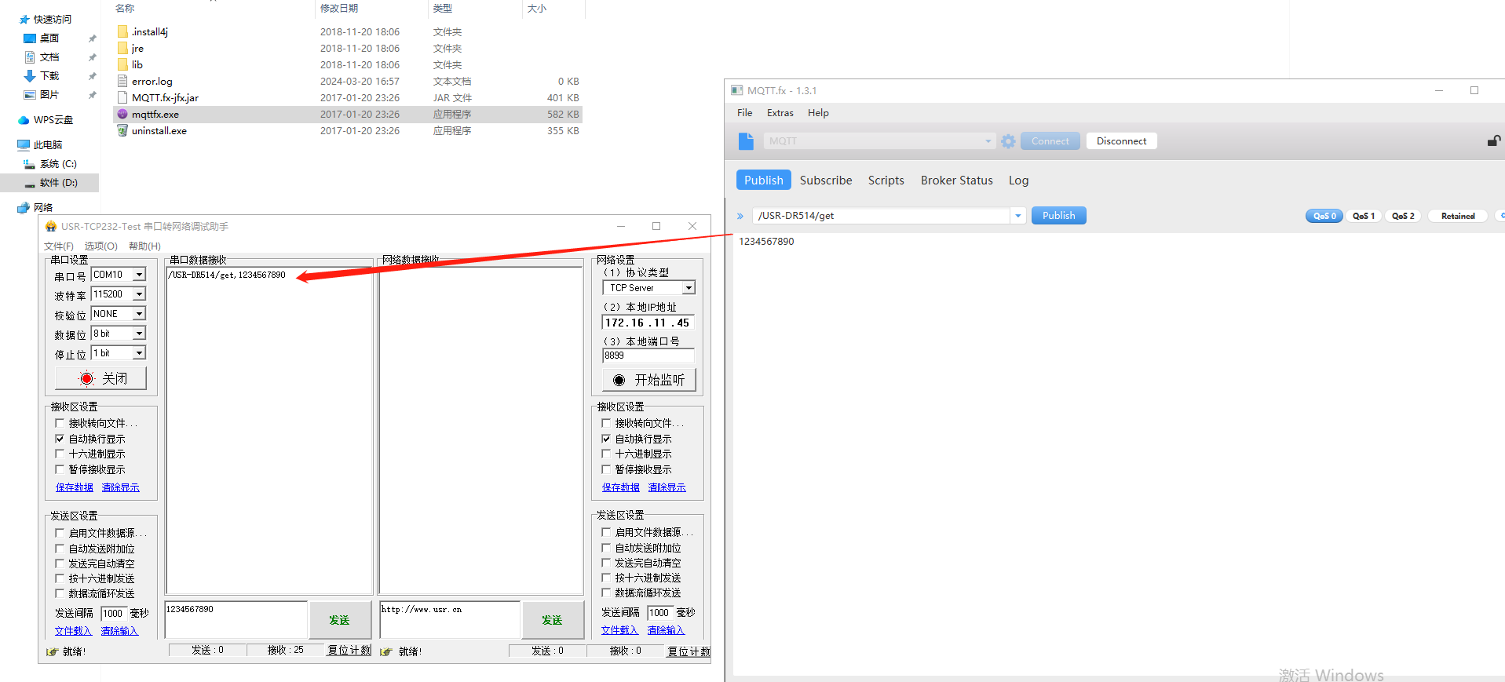Expand the TCP Server protocol type dropdown

tap(688, 288)
